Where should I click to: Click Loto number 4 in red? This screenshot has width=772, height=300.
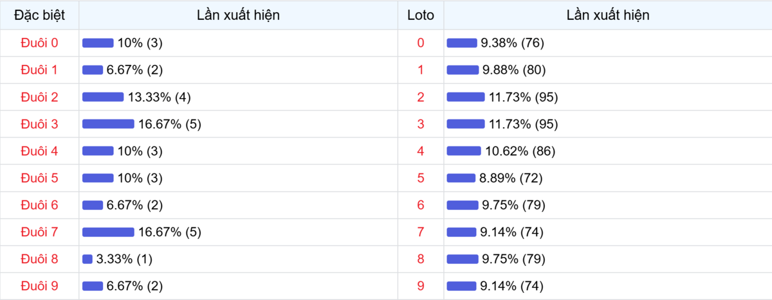click(x=421, y=151)
